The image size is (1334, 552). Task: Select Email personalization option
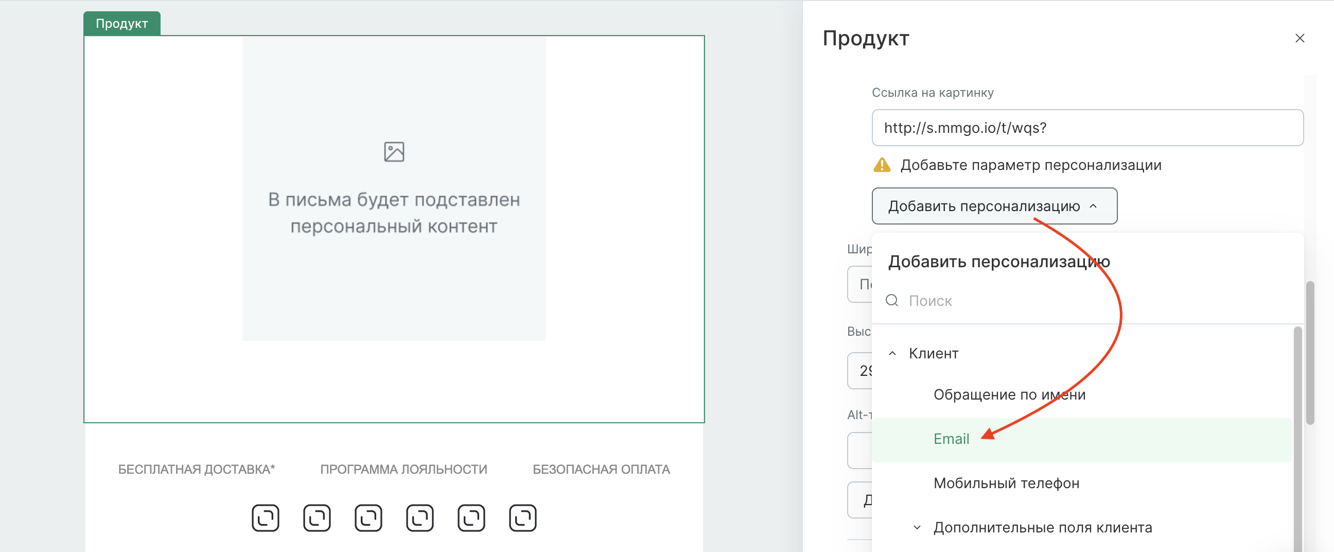tap(1081, 439)
